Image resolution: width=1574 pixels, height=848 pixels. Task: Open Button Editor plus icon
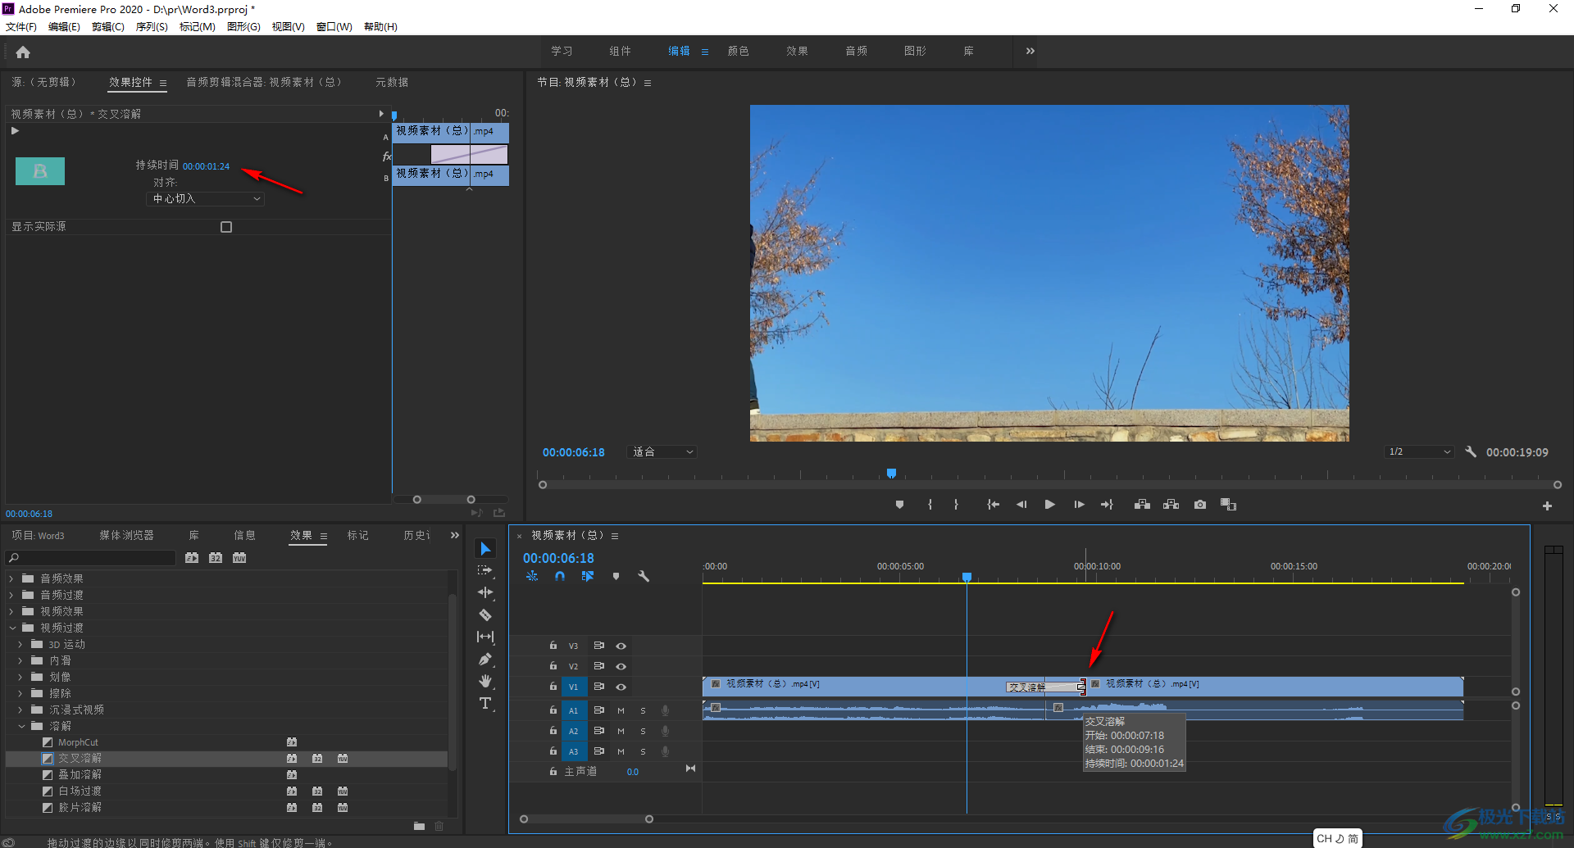(x=1547, y=506)
